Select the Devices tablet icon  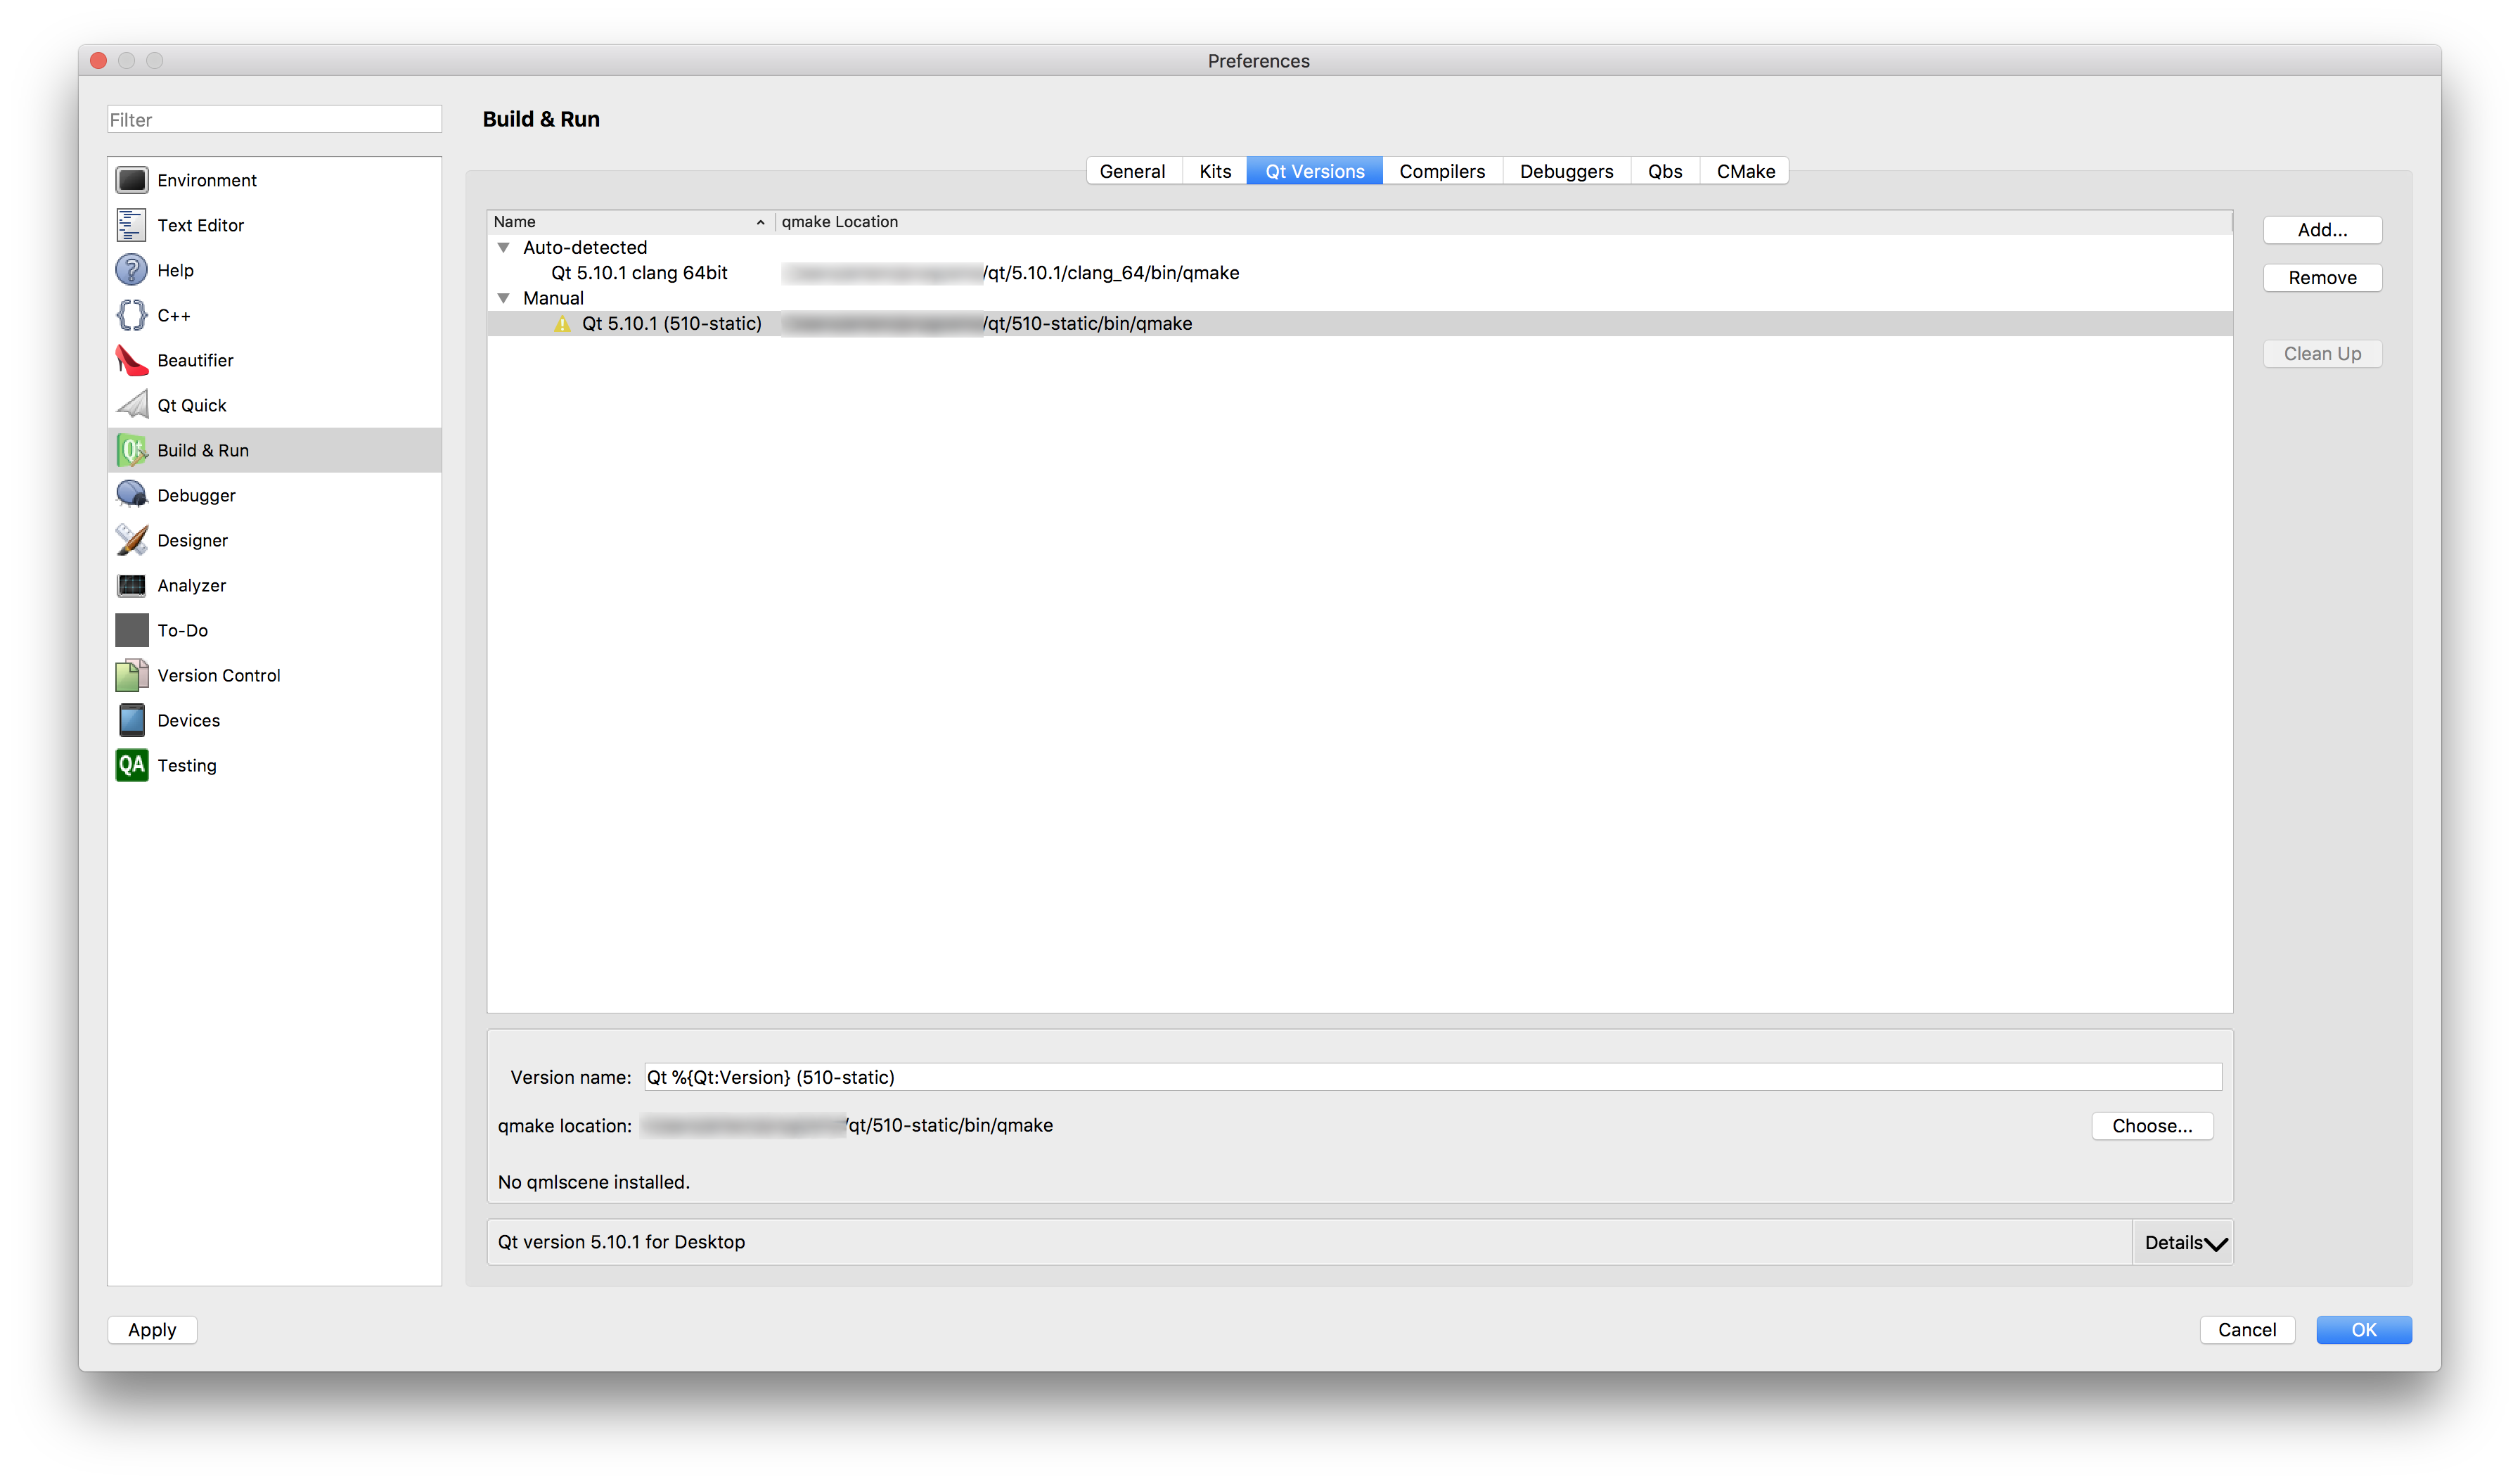tap(131, 720)
